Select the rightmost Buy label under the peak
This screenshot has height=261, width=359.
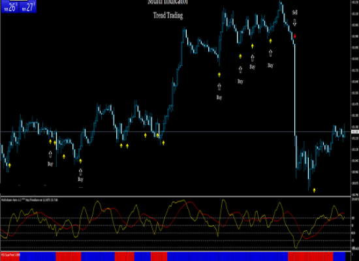270,66
